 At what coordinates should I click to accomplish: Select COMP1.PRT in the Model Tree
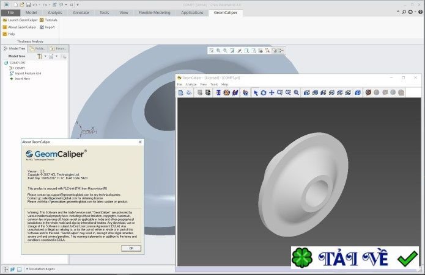17,63
